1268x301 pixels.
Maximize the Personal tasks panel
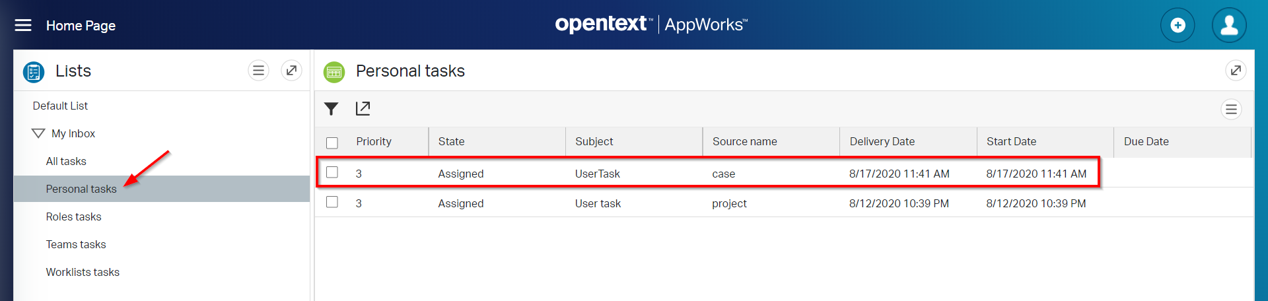1236,70
